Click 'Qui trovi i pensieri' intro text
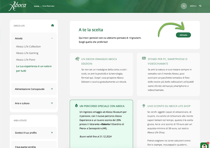 click(110, 40)
